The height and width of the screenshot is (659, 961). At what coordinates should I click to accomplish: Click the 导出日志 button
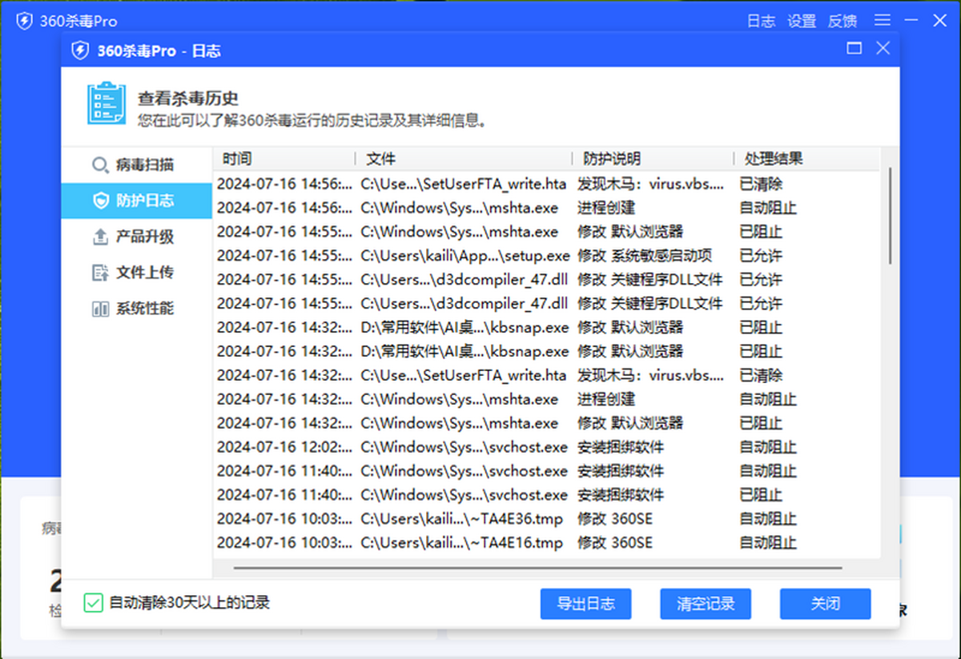(x=585, y=604)
